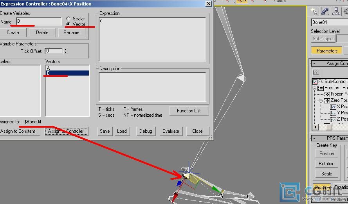This screenshot has width=348, height=204.
Task: Select the Frozen Position track icon
Action: (x=327, y=94)
